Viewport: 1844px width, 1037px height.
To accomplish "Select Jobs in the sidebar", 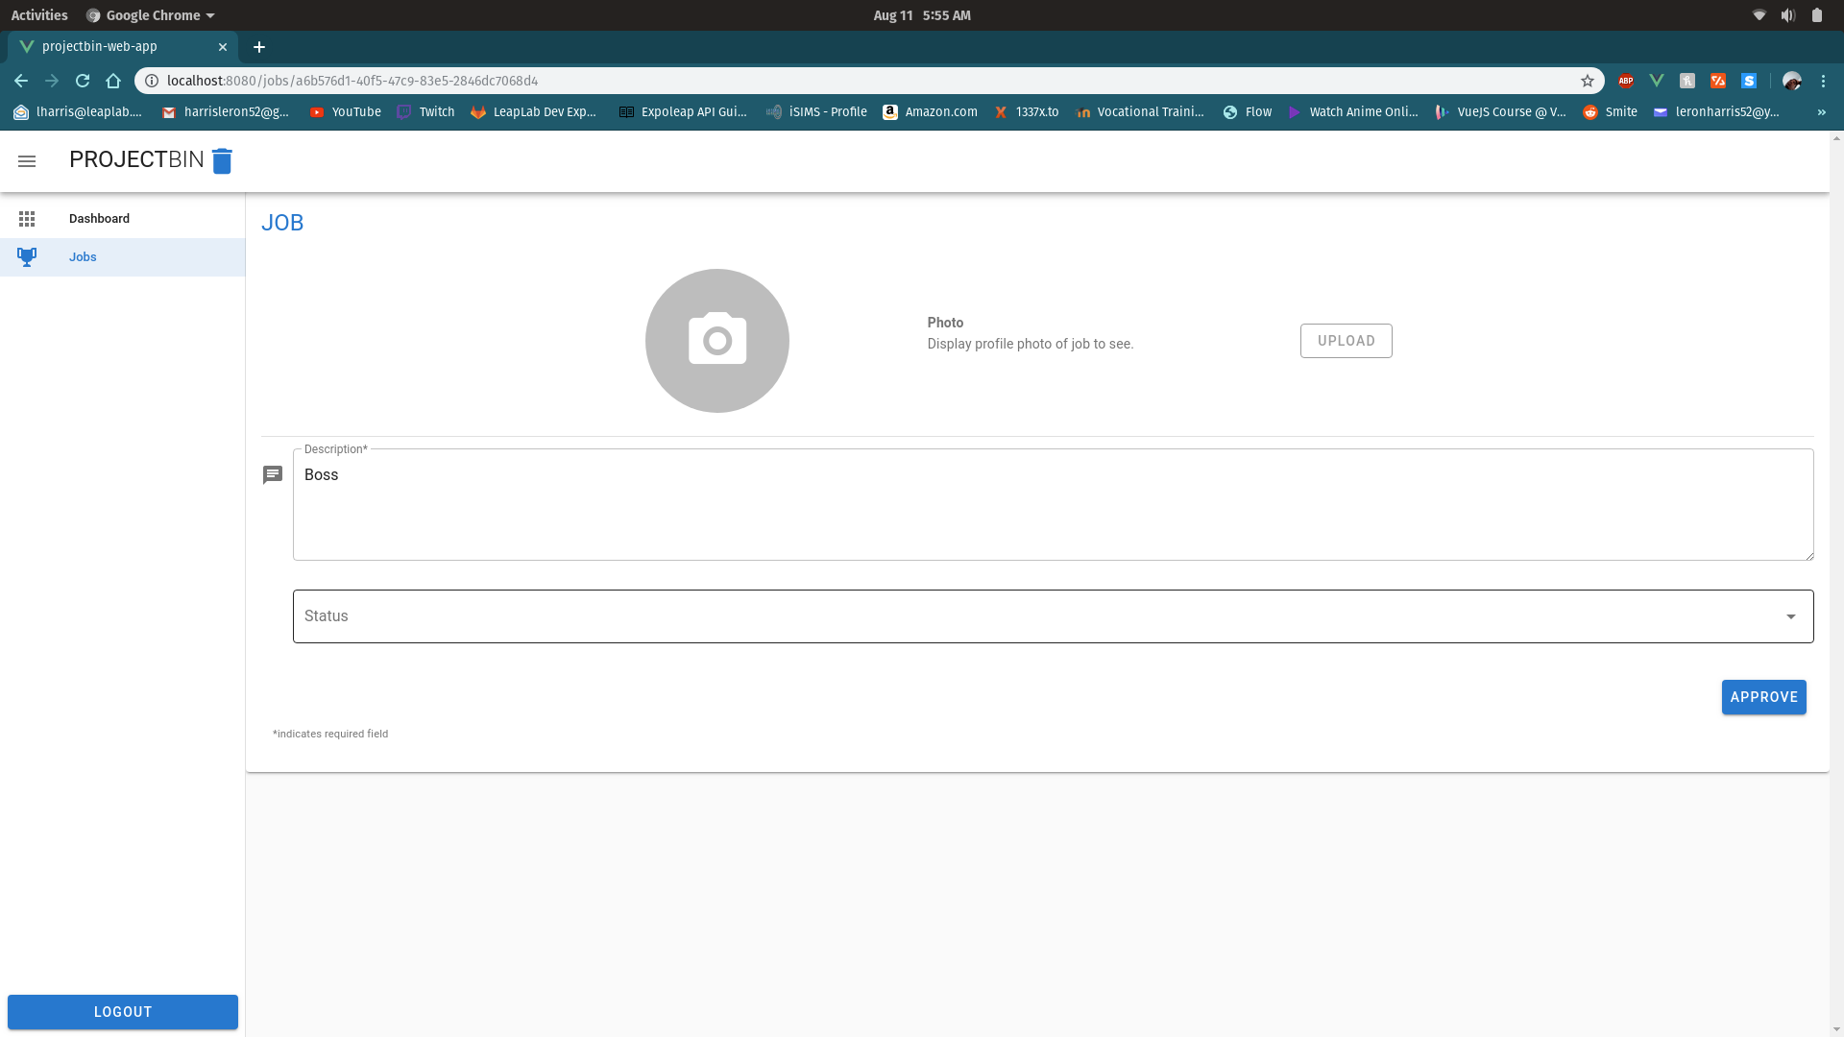I will pyautogui.click(x=83, y=257).
